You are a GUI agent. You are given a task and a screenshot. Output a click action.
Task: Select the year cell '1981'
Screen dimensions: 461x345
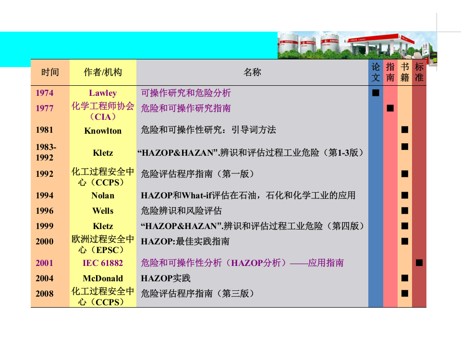tap(44, 130)
